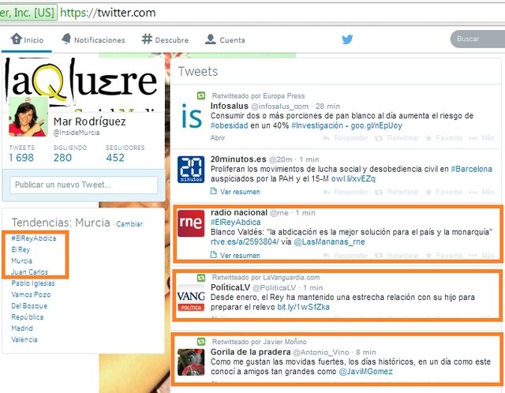Image resolution: width=505 pixels, height=393 pixels.
Task: Open the El Rey trend
Action: pyautogui.click(x=21, y=249)
